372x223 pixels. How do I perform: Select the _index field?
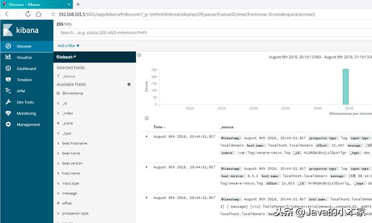point(67,114)
